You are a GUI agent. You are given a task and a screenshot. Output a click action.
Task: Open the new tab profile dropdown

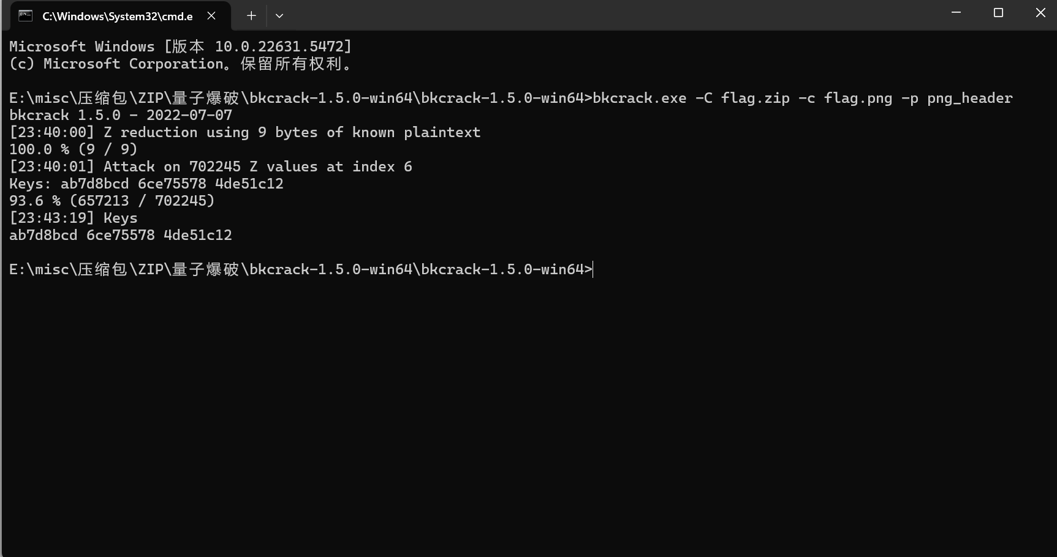[279, 16]
